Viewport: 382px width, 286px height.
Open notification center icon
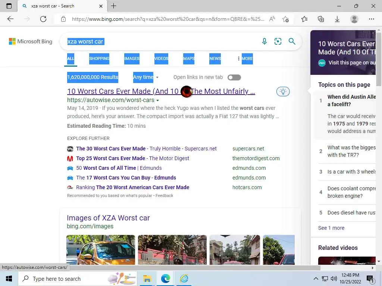(370, 279)
